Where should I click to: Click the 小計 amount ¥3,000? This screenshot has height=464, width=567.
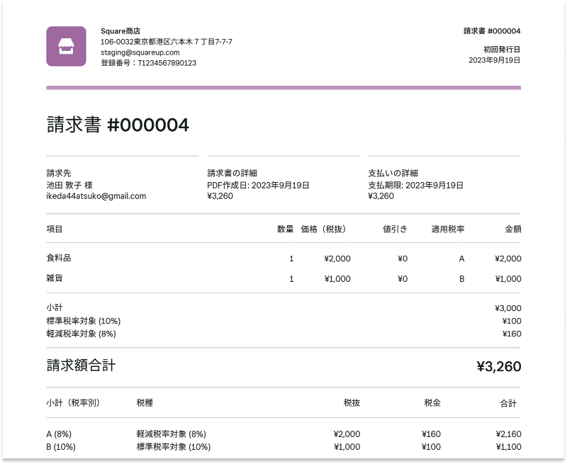click(x=507, y=308)
